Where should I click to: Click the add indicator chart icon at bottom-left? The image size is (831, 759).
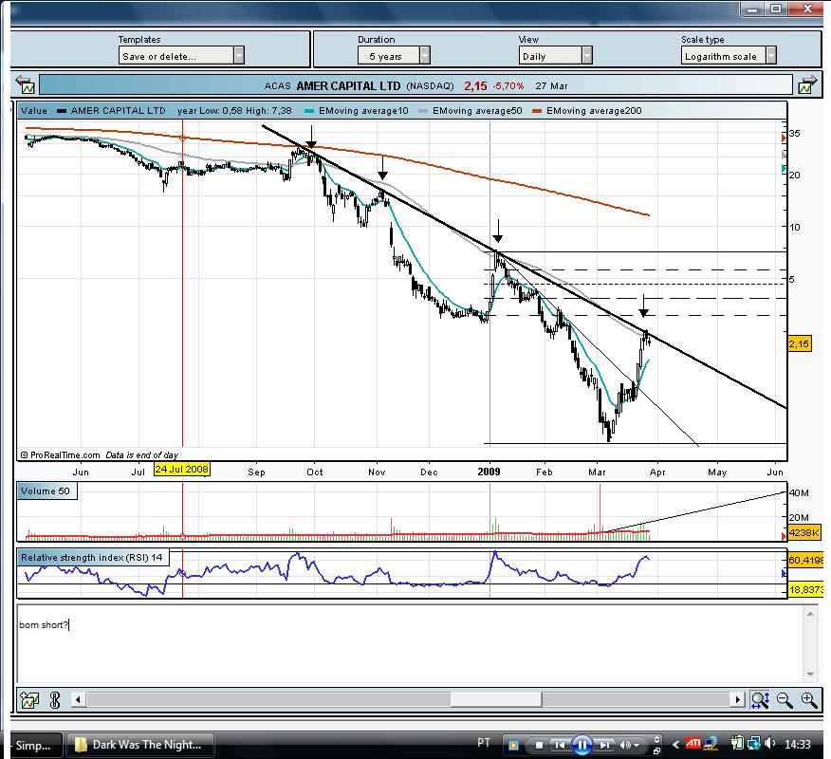click(29, 700)
